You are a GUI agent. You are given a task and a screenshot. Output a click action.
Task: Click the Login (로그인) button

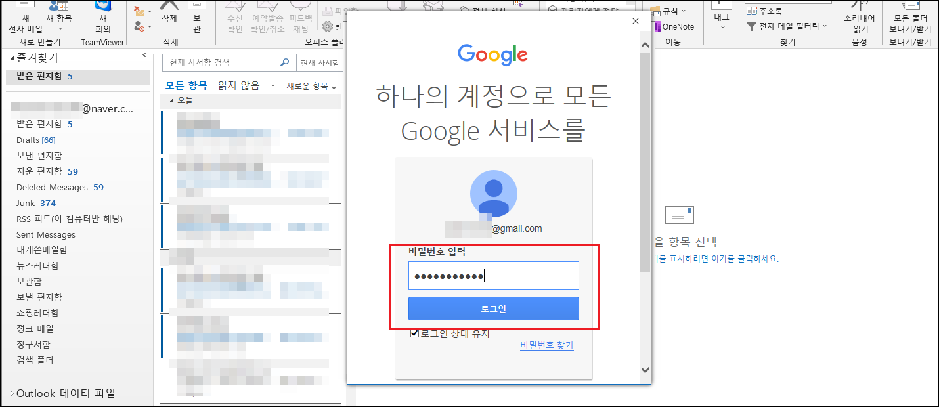point(494,309)
